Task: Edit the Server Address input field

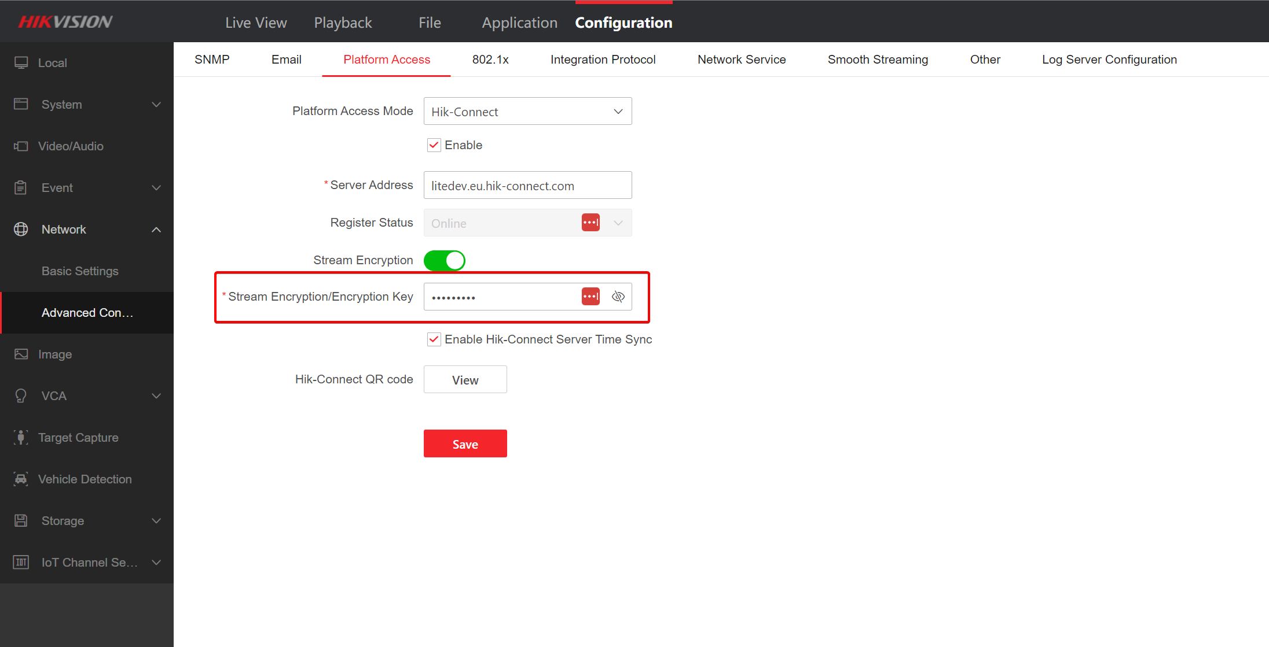Action: click(x=527, y=185)
